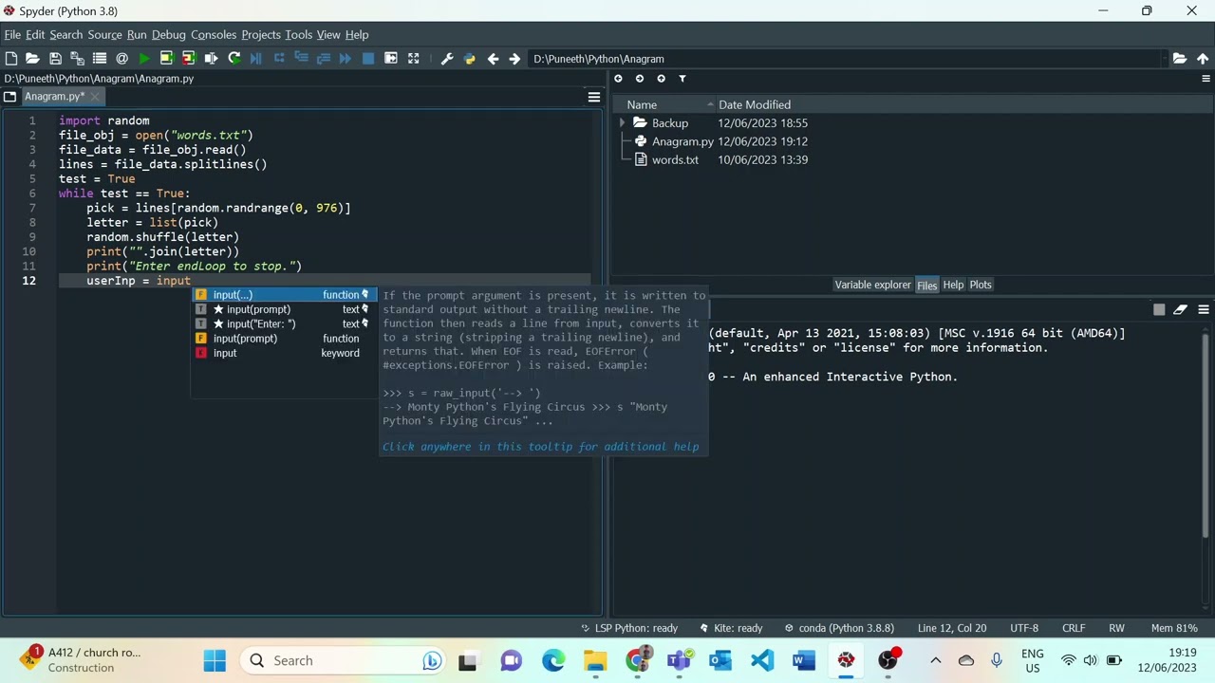Interrupt kernel with console stop square
This screenshot has width=1215, height=683.
[1159, 309]
